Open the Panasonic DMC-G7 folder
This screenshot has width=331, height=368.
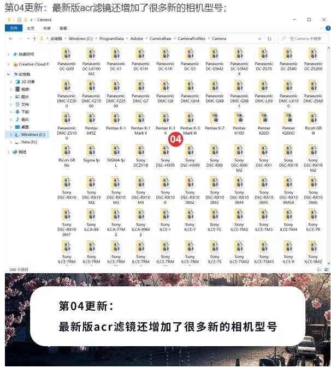(140, 91)
